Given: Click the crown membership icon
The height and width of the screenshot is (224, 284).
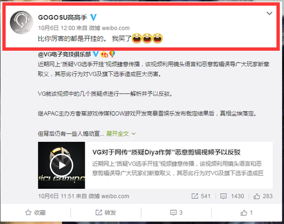Looking at the screenshot, I should click(104, 54).
